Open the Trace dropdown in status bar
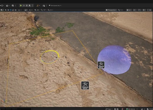This screenshot has width=153, height=110. coord(109,109)
